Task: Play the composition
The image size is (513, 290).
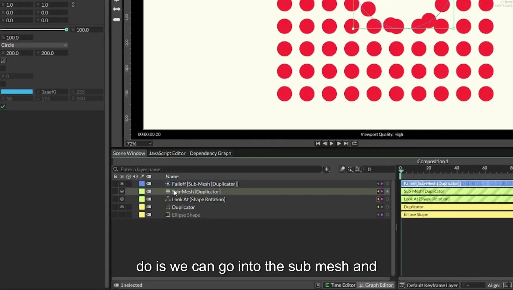Action: (332, 143)
